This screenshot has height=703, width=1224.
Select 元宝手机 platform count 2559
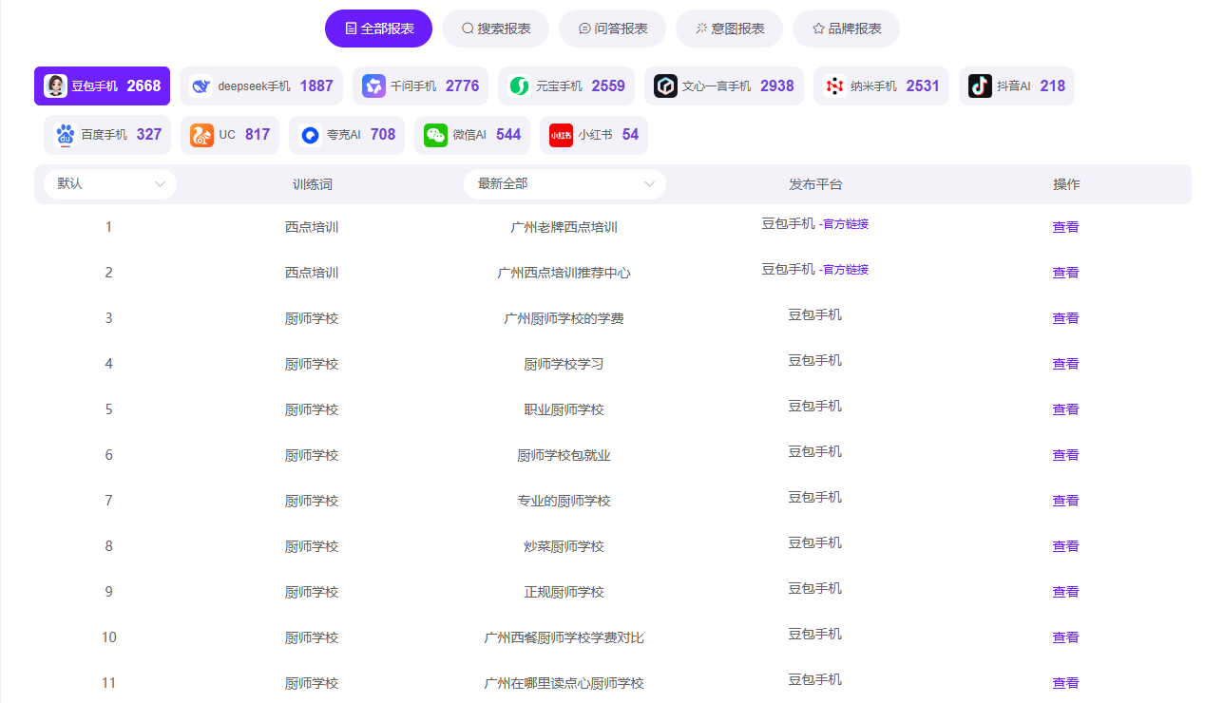566,85
